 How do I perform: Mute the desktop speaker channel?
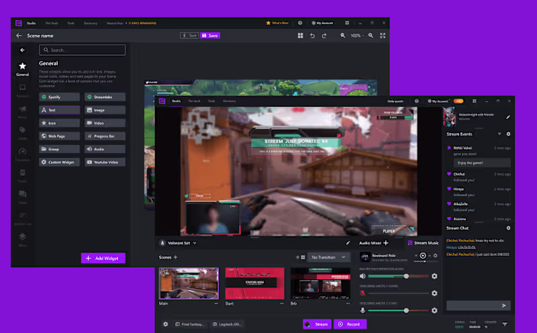[x=362, y=276]
